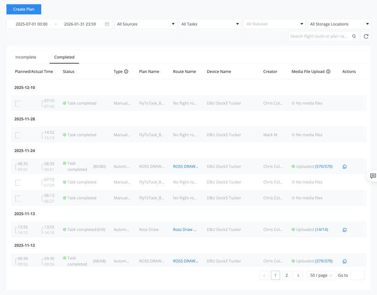Change the 50 / page size selector
377x295 pixels.
[x=321, y=275]
